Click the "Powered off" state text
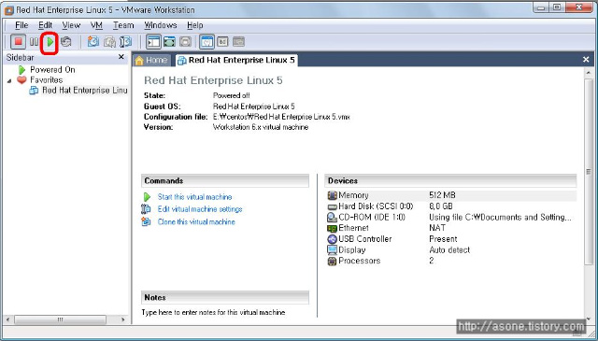This screenshot has width=598, height=341. click(232, 95)
